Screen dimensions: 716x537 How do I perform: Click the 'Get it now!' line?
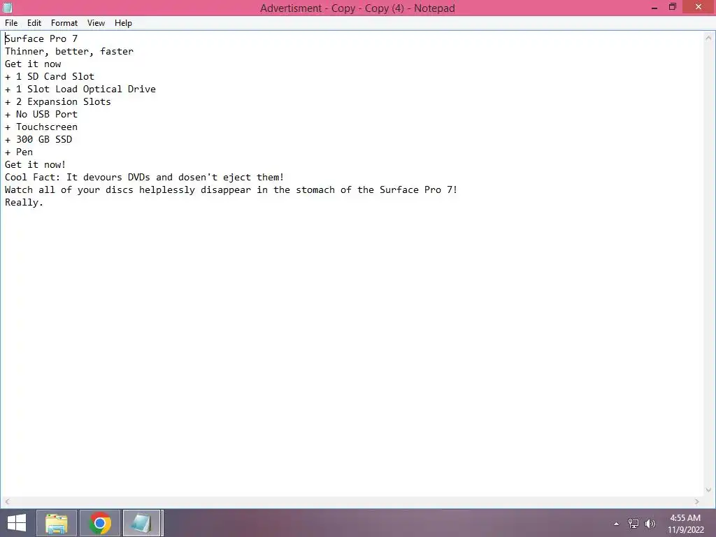35,164
